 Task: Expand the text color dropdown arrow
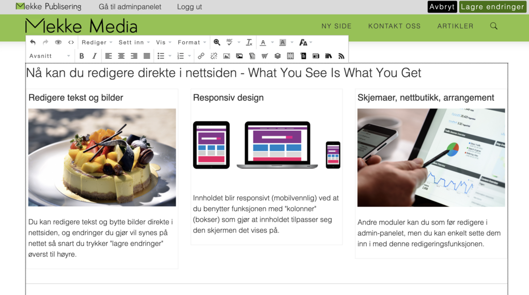click(272, 42)
